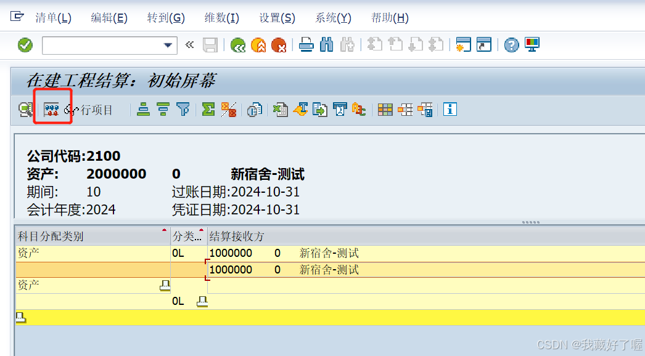Click the Next Page icon

click(x=416, y=45)
